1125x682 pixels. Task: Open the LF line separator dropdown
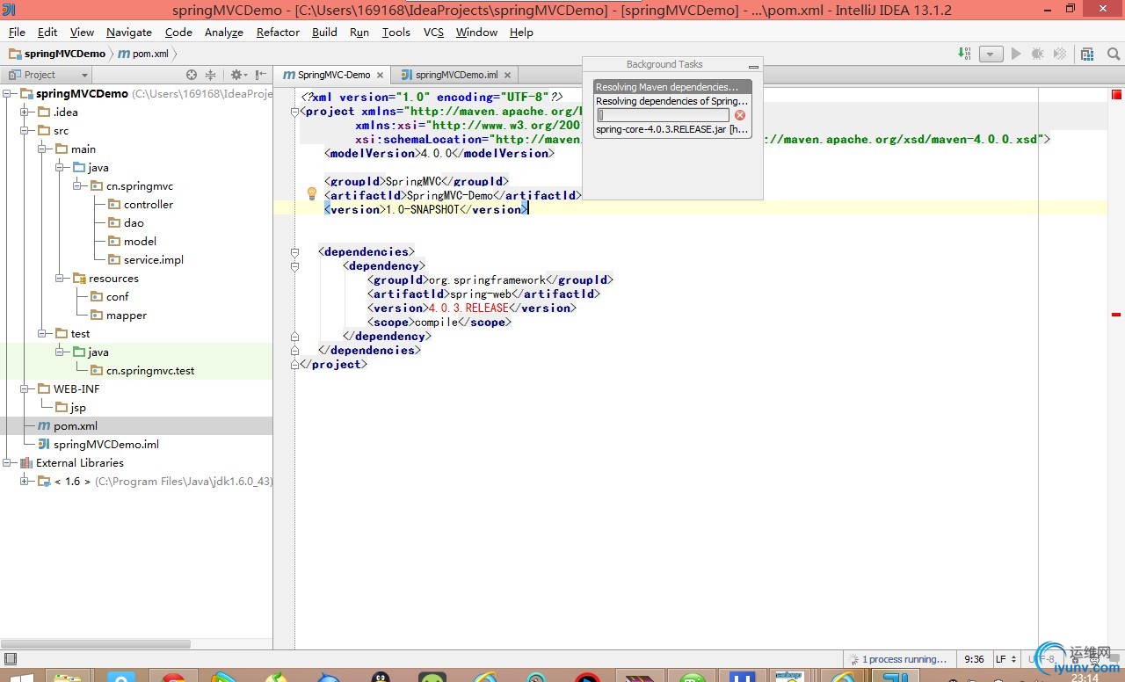[x=1006, y=659]
